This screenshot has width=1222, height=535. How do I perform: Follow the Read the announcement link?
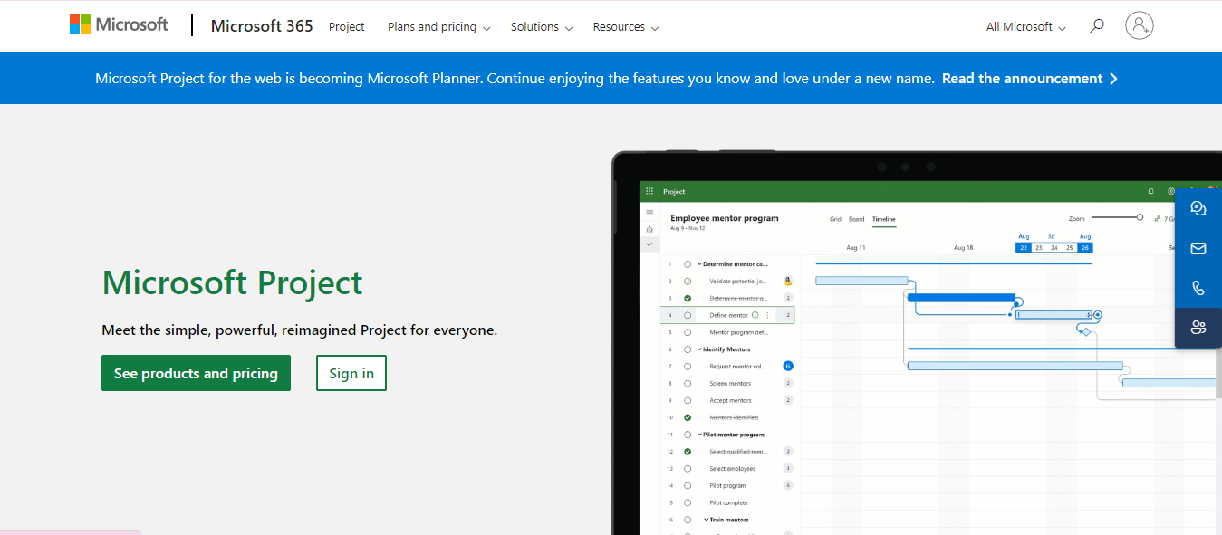pos(1029,79)
